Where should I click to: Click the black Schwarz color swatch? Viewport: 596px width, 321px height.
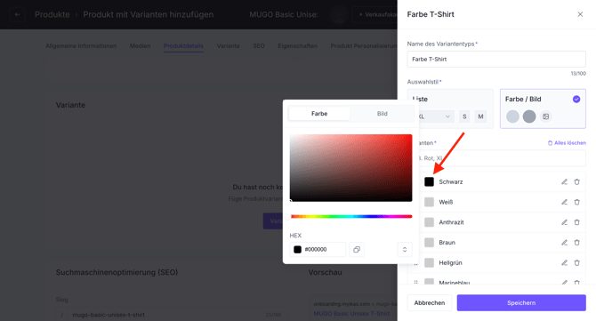tap(429, 182)
